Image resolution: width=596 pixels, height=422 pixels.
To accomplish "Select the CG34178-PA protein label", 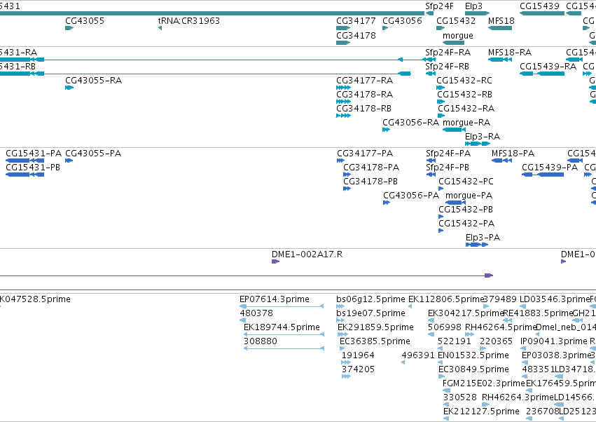I will pyautogui.click(x=371, y=168).
